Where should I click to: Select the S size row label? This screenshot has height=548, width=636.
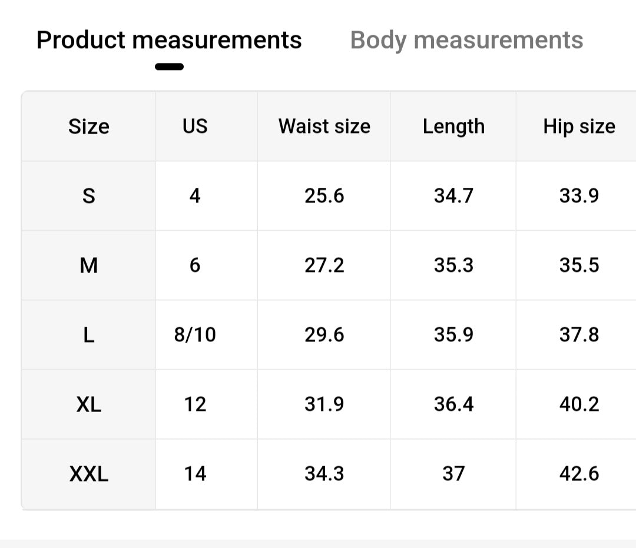[x=89, y=196]
